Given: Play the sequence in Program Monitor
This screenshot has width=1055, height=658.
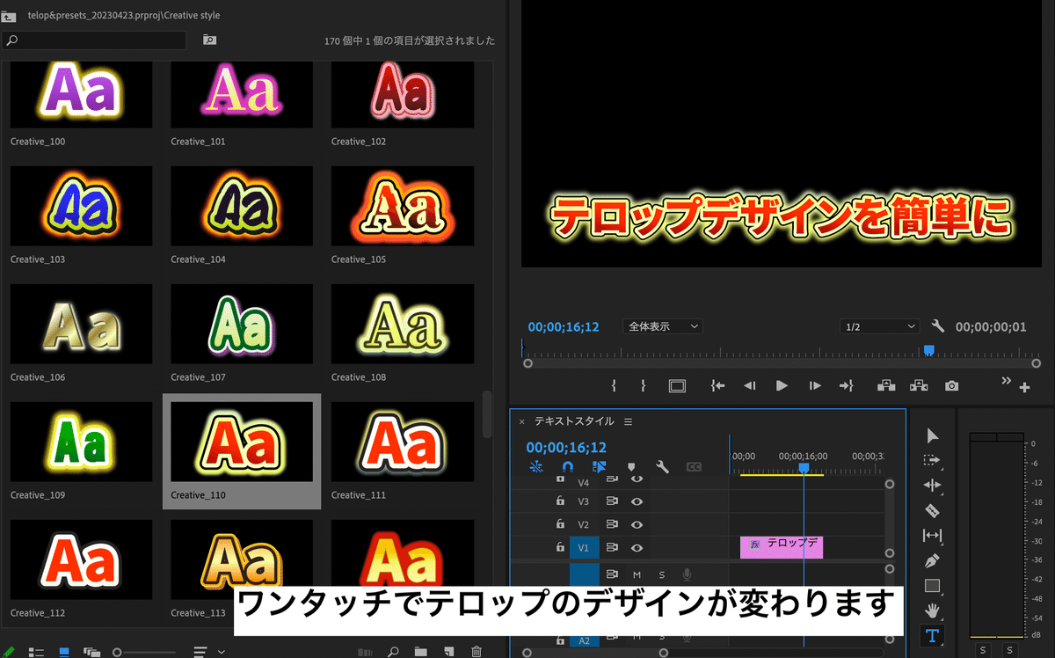Looking at the screenshot, I should coord(782,385).
